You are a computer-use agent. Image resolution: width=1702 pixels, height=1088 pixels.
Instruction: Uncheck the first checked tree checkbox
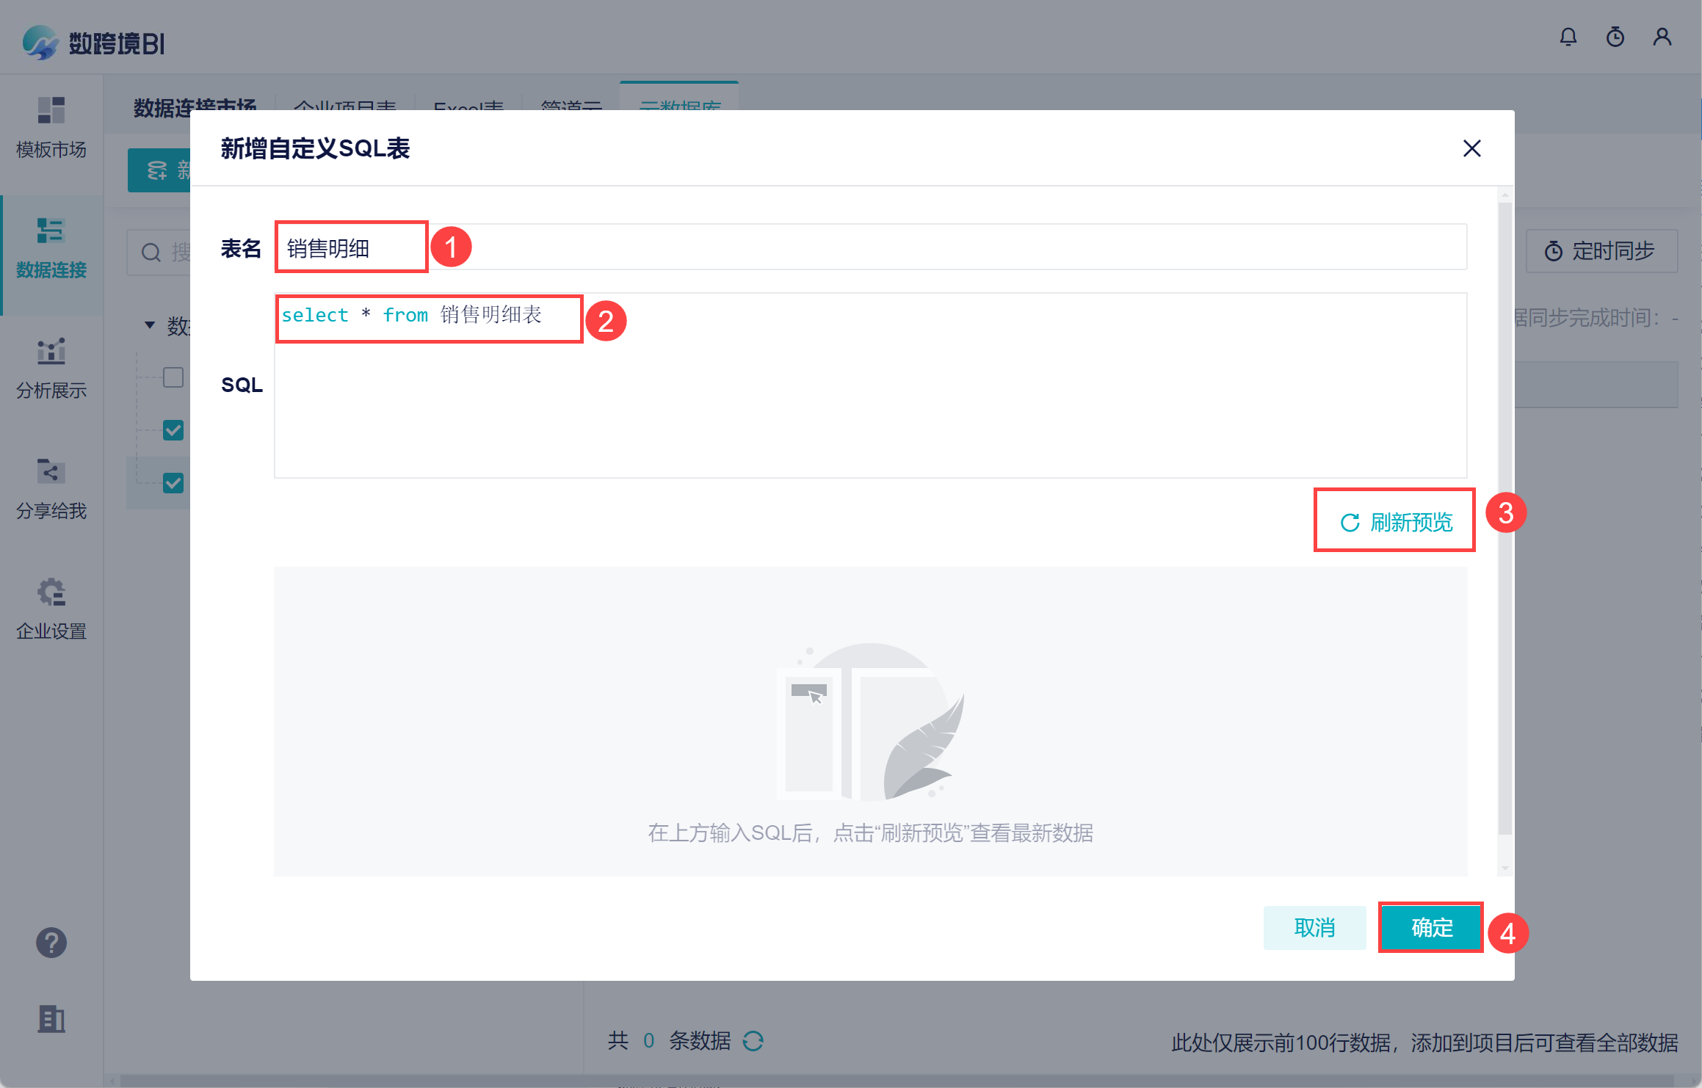click(173, 430)
